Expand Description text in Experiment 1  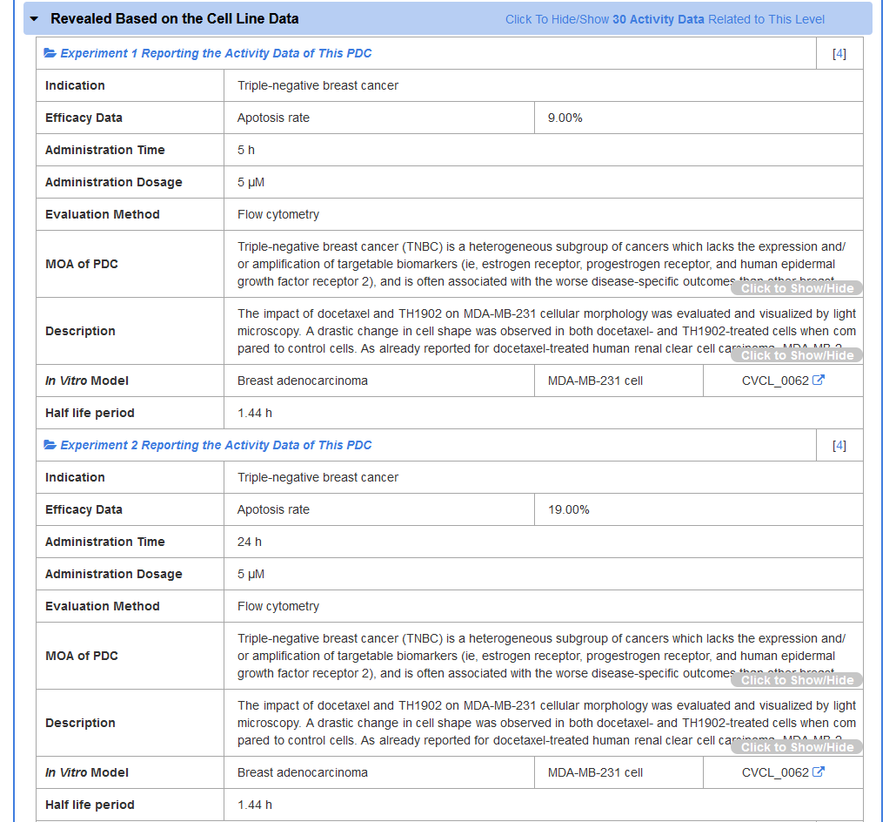pyautogui.click(x=797, y=355)
